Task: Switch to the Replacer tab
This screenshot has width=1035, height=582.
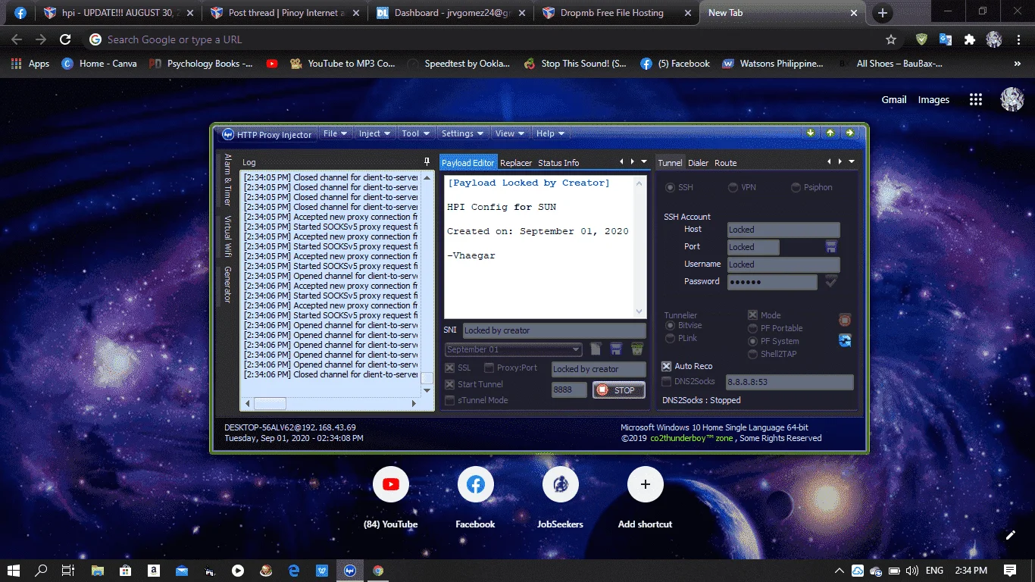Action: click(516, 163)
